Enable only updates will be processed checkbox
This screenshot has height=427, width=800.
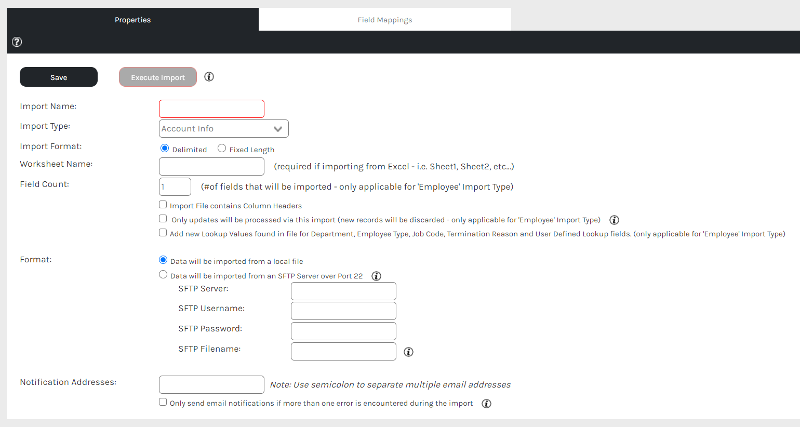point(163,219)
